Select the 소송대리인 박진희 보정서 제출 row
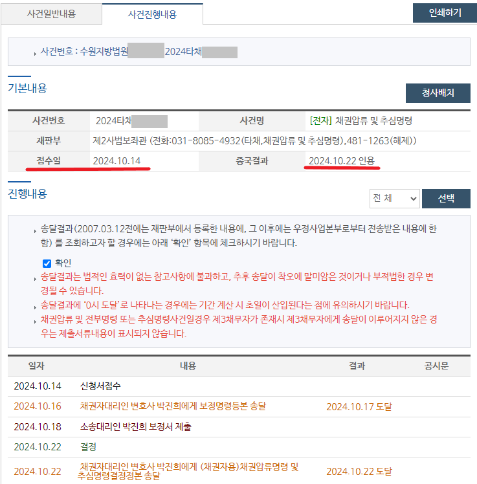 135,427
